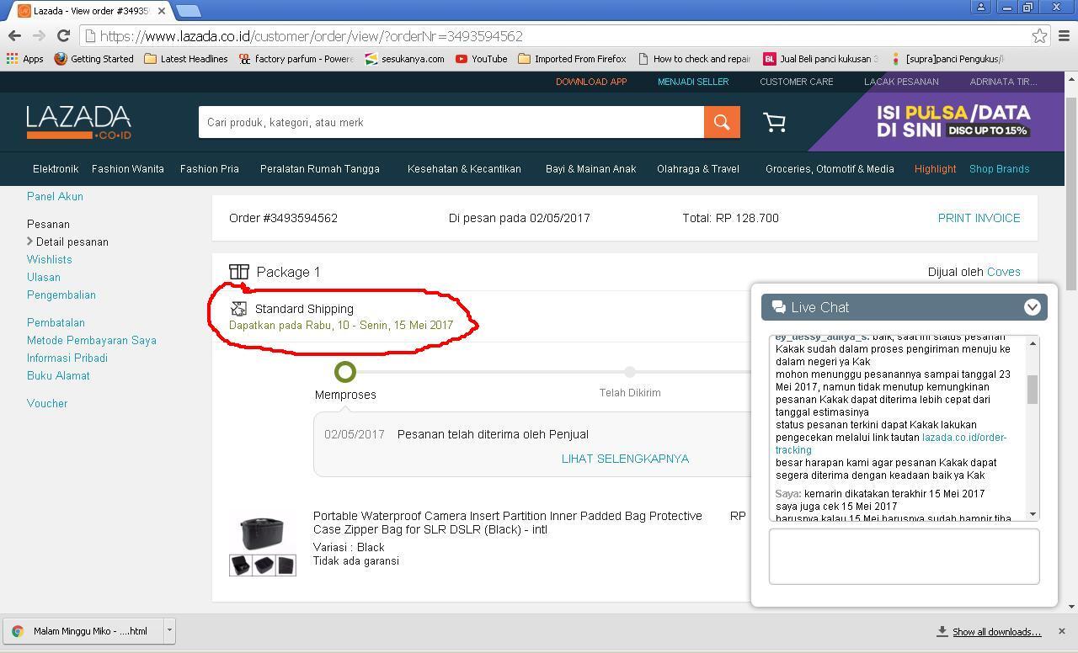Open YouTube bookmark
The image size is (1078, 653).
pyautogui.click(x=482, y=59)
